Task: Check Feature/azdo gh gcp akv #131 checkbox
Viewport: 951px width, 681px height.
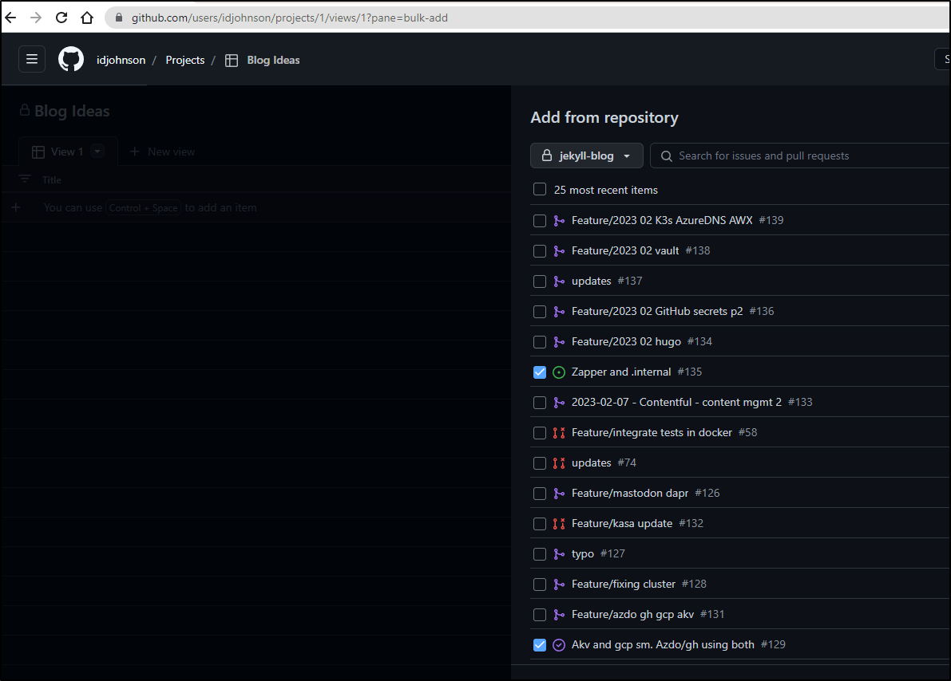Action: tap(540, 614)
